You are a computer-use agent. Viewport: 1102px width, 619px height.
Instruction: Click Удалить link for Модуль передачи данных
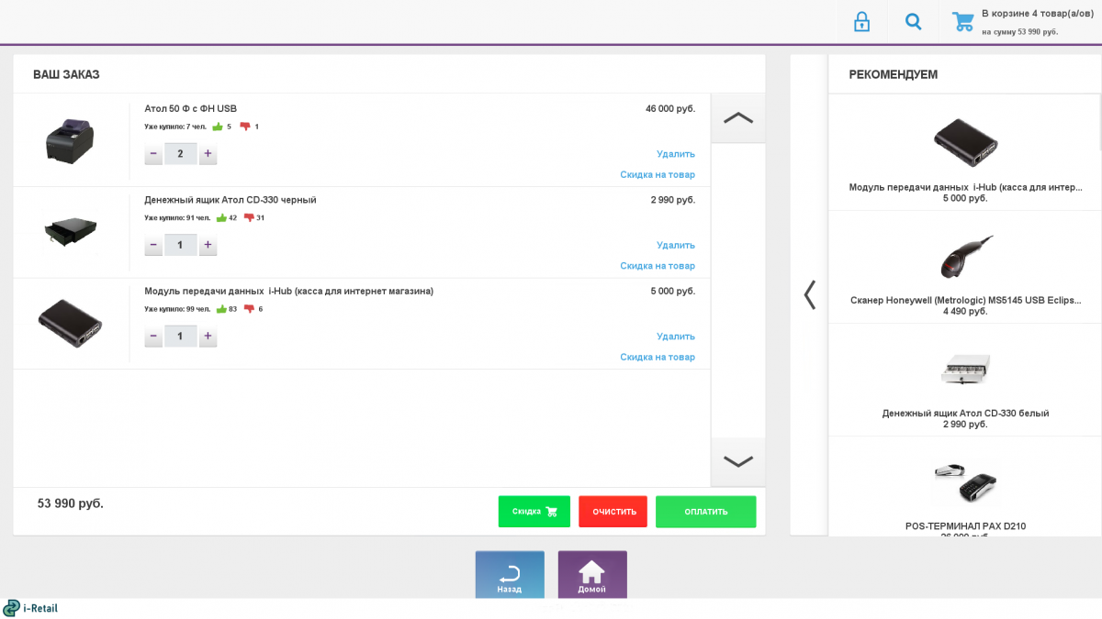pos(675,337)
